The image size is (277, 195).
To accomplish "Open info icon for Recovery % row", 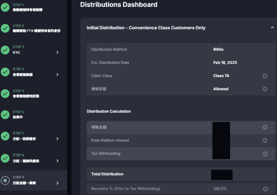I will [x=265, y=189].
